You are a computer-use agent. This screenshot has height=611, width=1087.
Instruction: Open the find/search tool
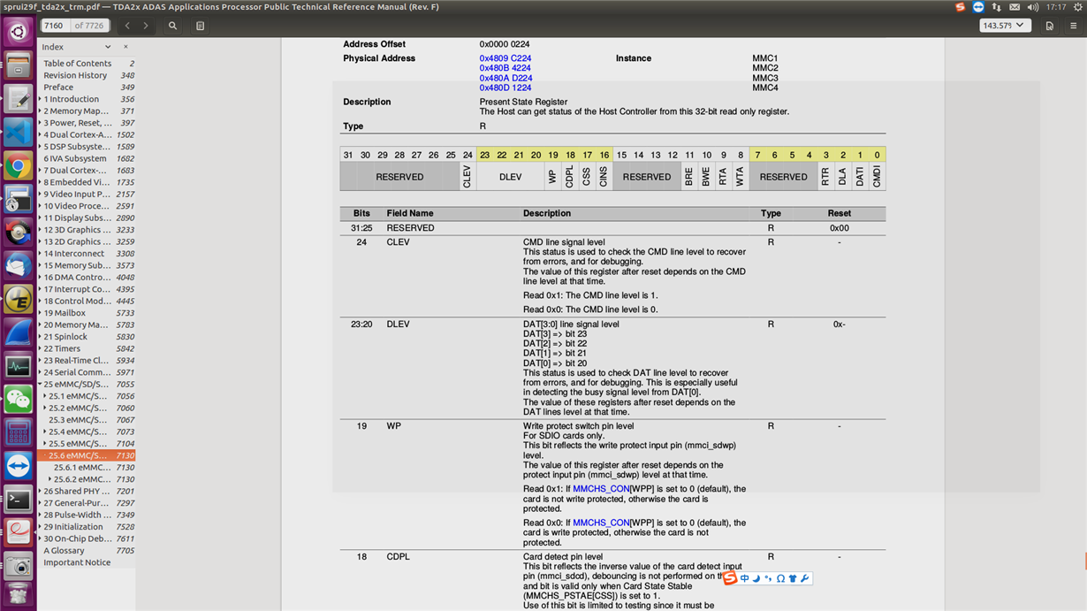point(173,26)
